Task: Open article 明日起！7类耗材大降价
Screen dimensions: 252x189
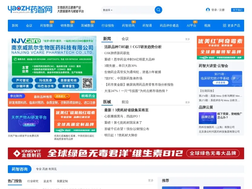Action: (121, 135)
